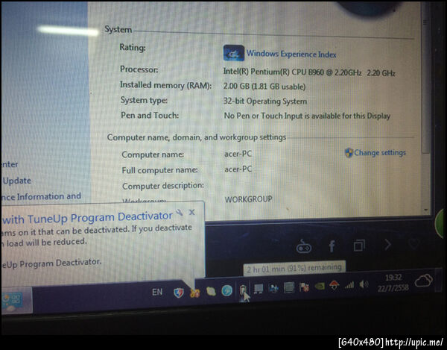Click Change settings for computer name
The height and width of the screenshot is (350, 447).
(380, 152)
